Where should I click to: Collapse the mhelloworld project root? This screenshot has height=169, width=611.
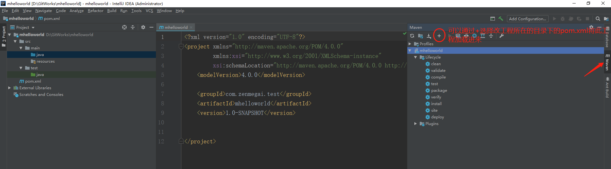10,34
